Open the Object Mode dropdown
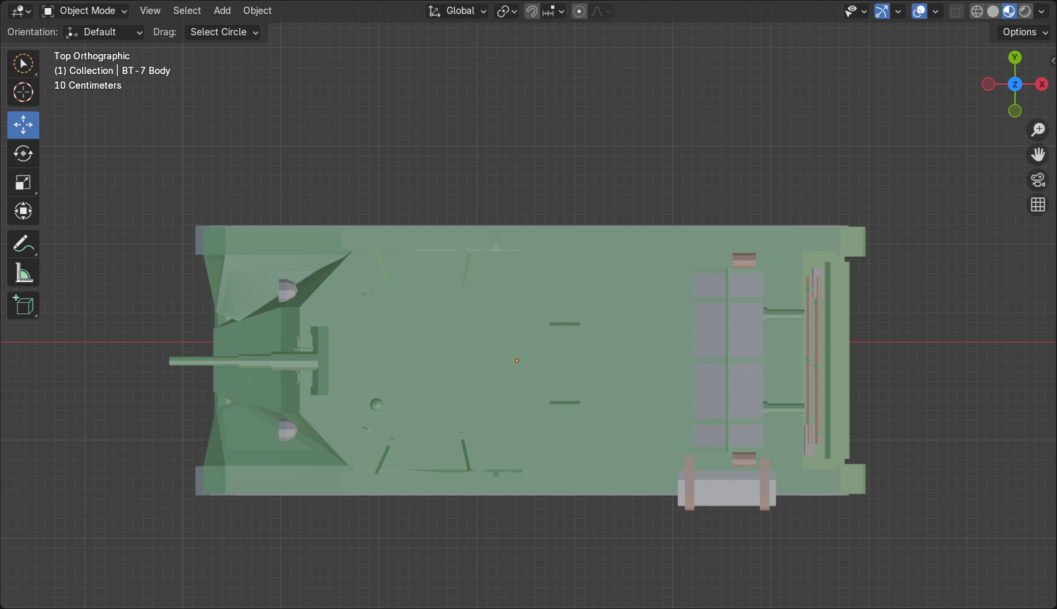The image size is (1057, 609). (84, 11)
